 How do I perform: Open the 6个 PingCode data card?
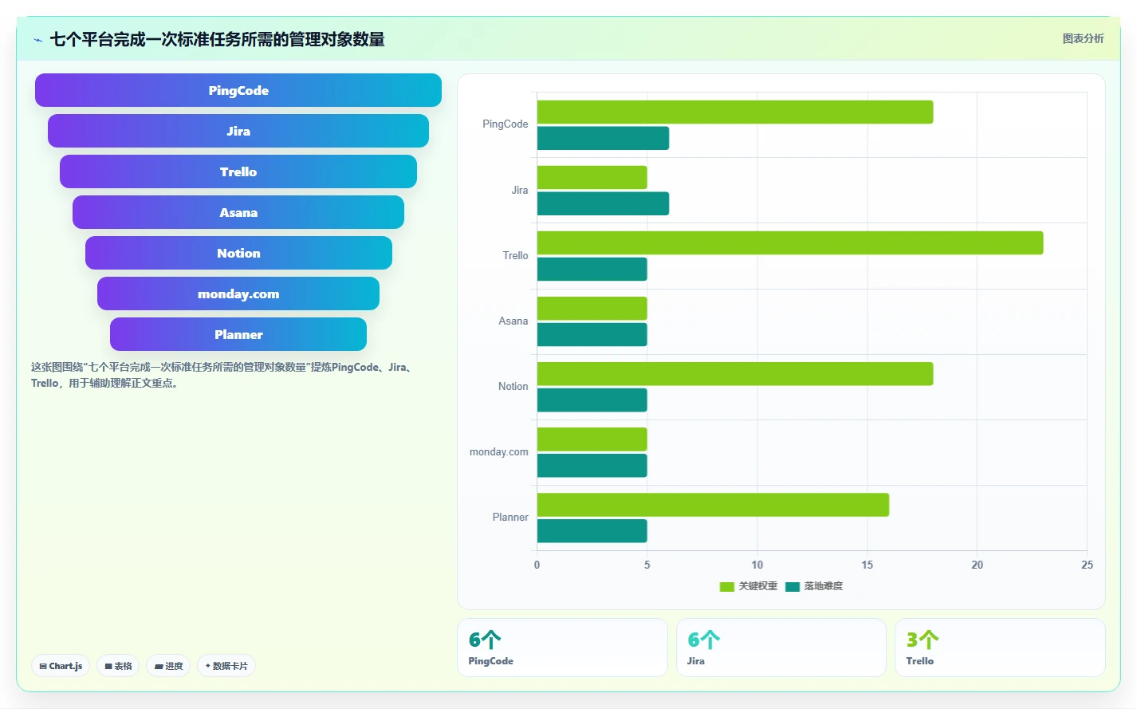562,648
